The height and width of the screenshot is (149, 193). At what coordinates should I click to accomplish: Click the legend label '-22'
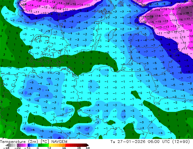click(x=18, y=148)
